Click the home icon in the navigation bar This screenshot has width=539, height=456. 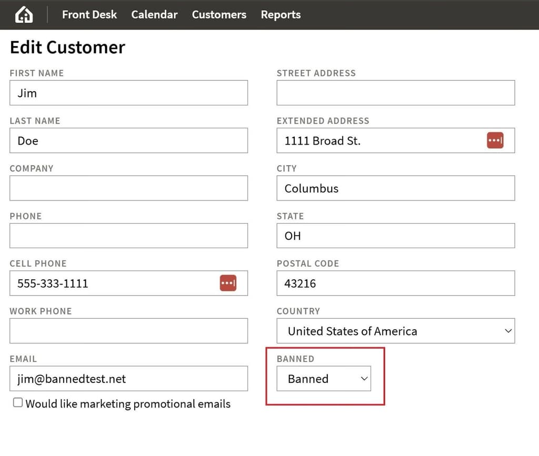[25, 14]
